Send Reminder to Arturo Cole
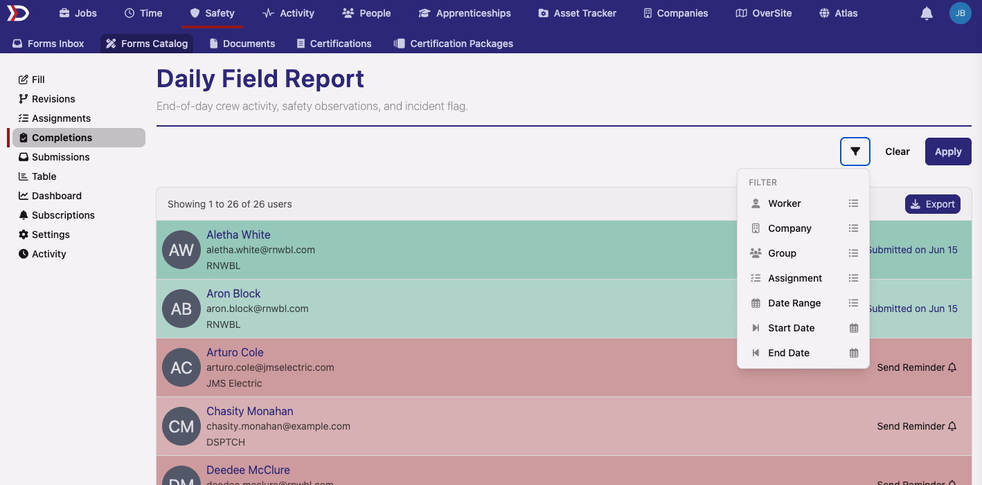This screenshot has width=982, height=485. click(x=917, y=367)
